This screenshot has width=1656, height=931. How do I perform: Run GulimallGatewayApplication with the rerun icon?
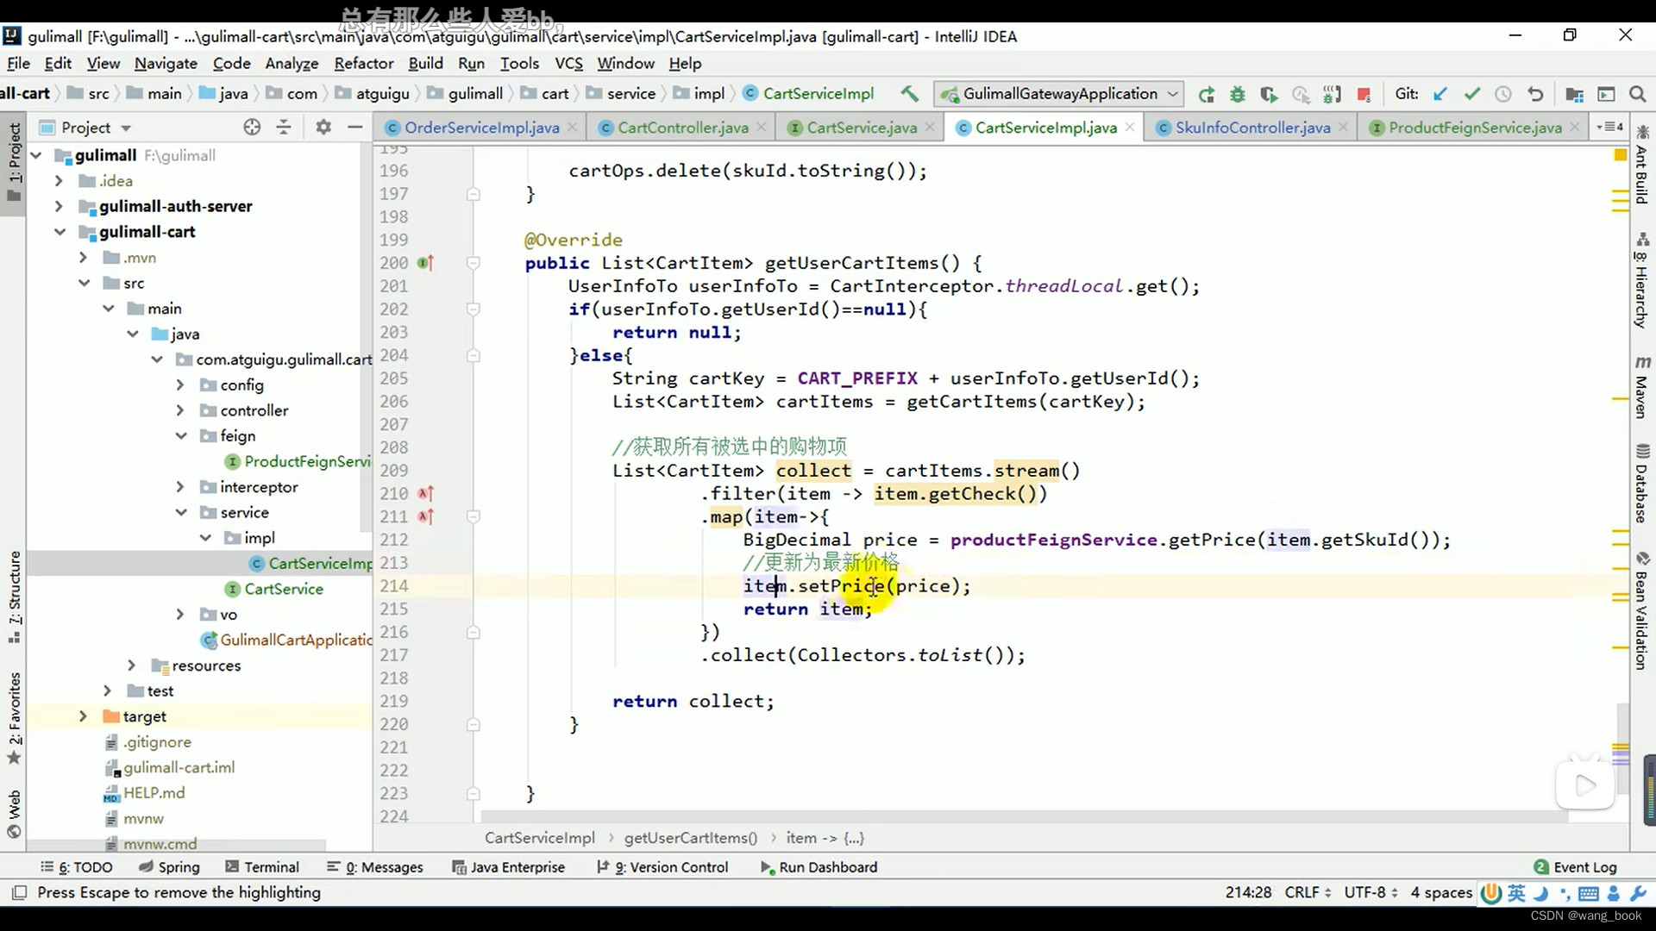coord(1207,94)
